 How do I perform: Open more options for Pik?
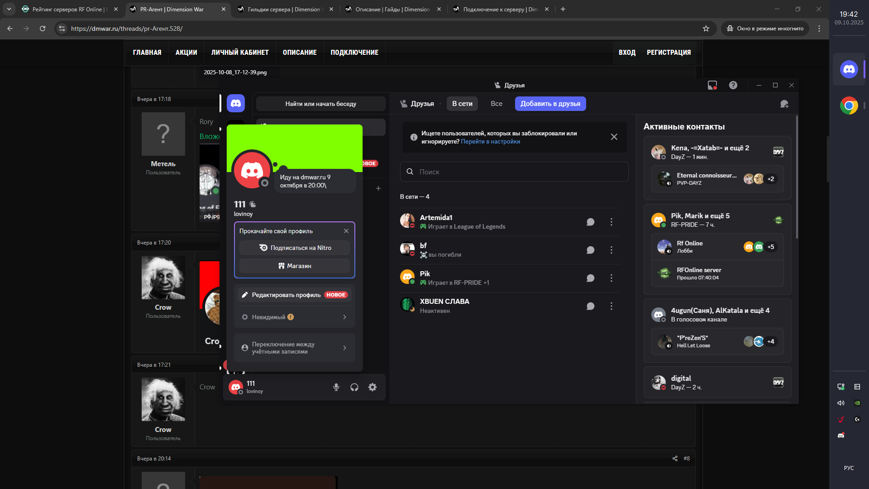(611, 278)
